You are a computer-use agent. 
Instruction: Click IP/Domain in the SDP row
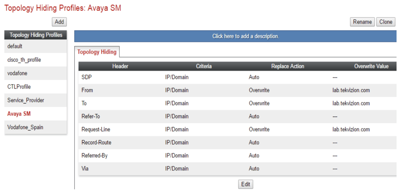click(177, 77)
